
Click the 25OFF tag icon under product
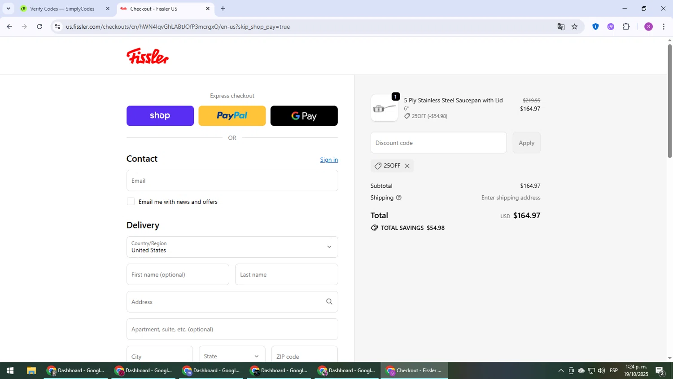point(407,116)
